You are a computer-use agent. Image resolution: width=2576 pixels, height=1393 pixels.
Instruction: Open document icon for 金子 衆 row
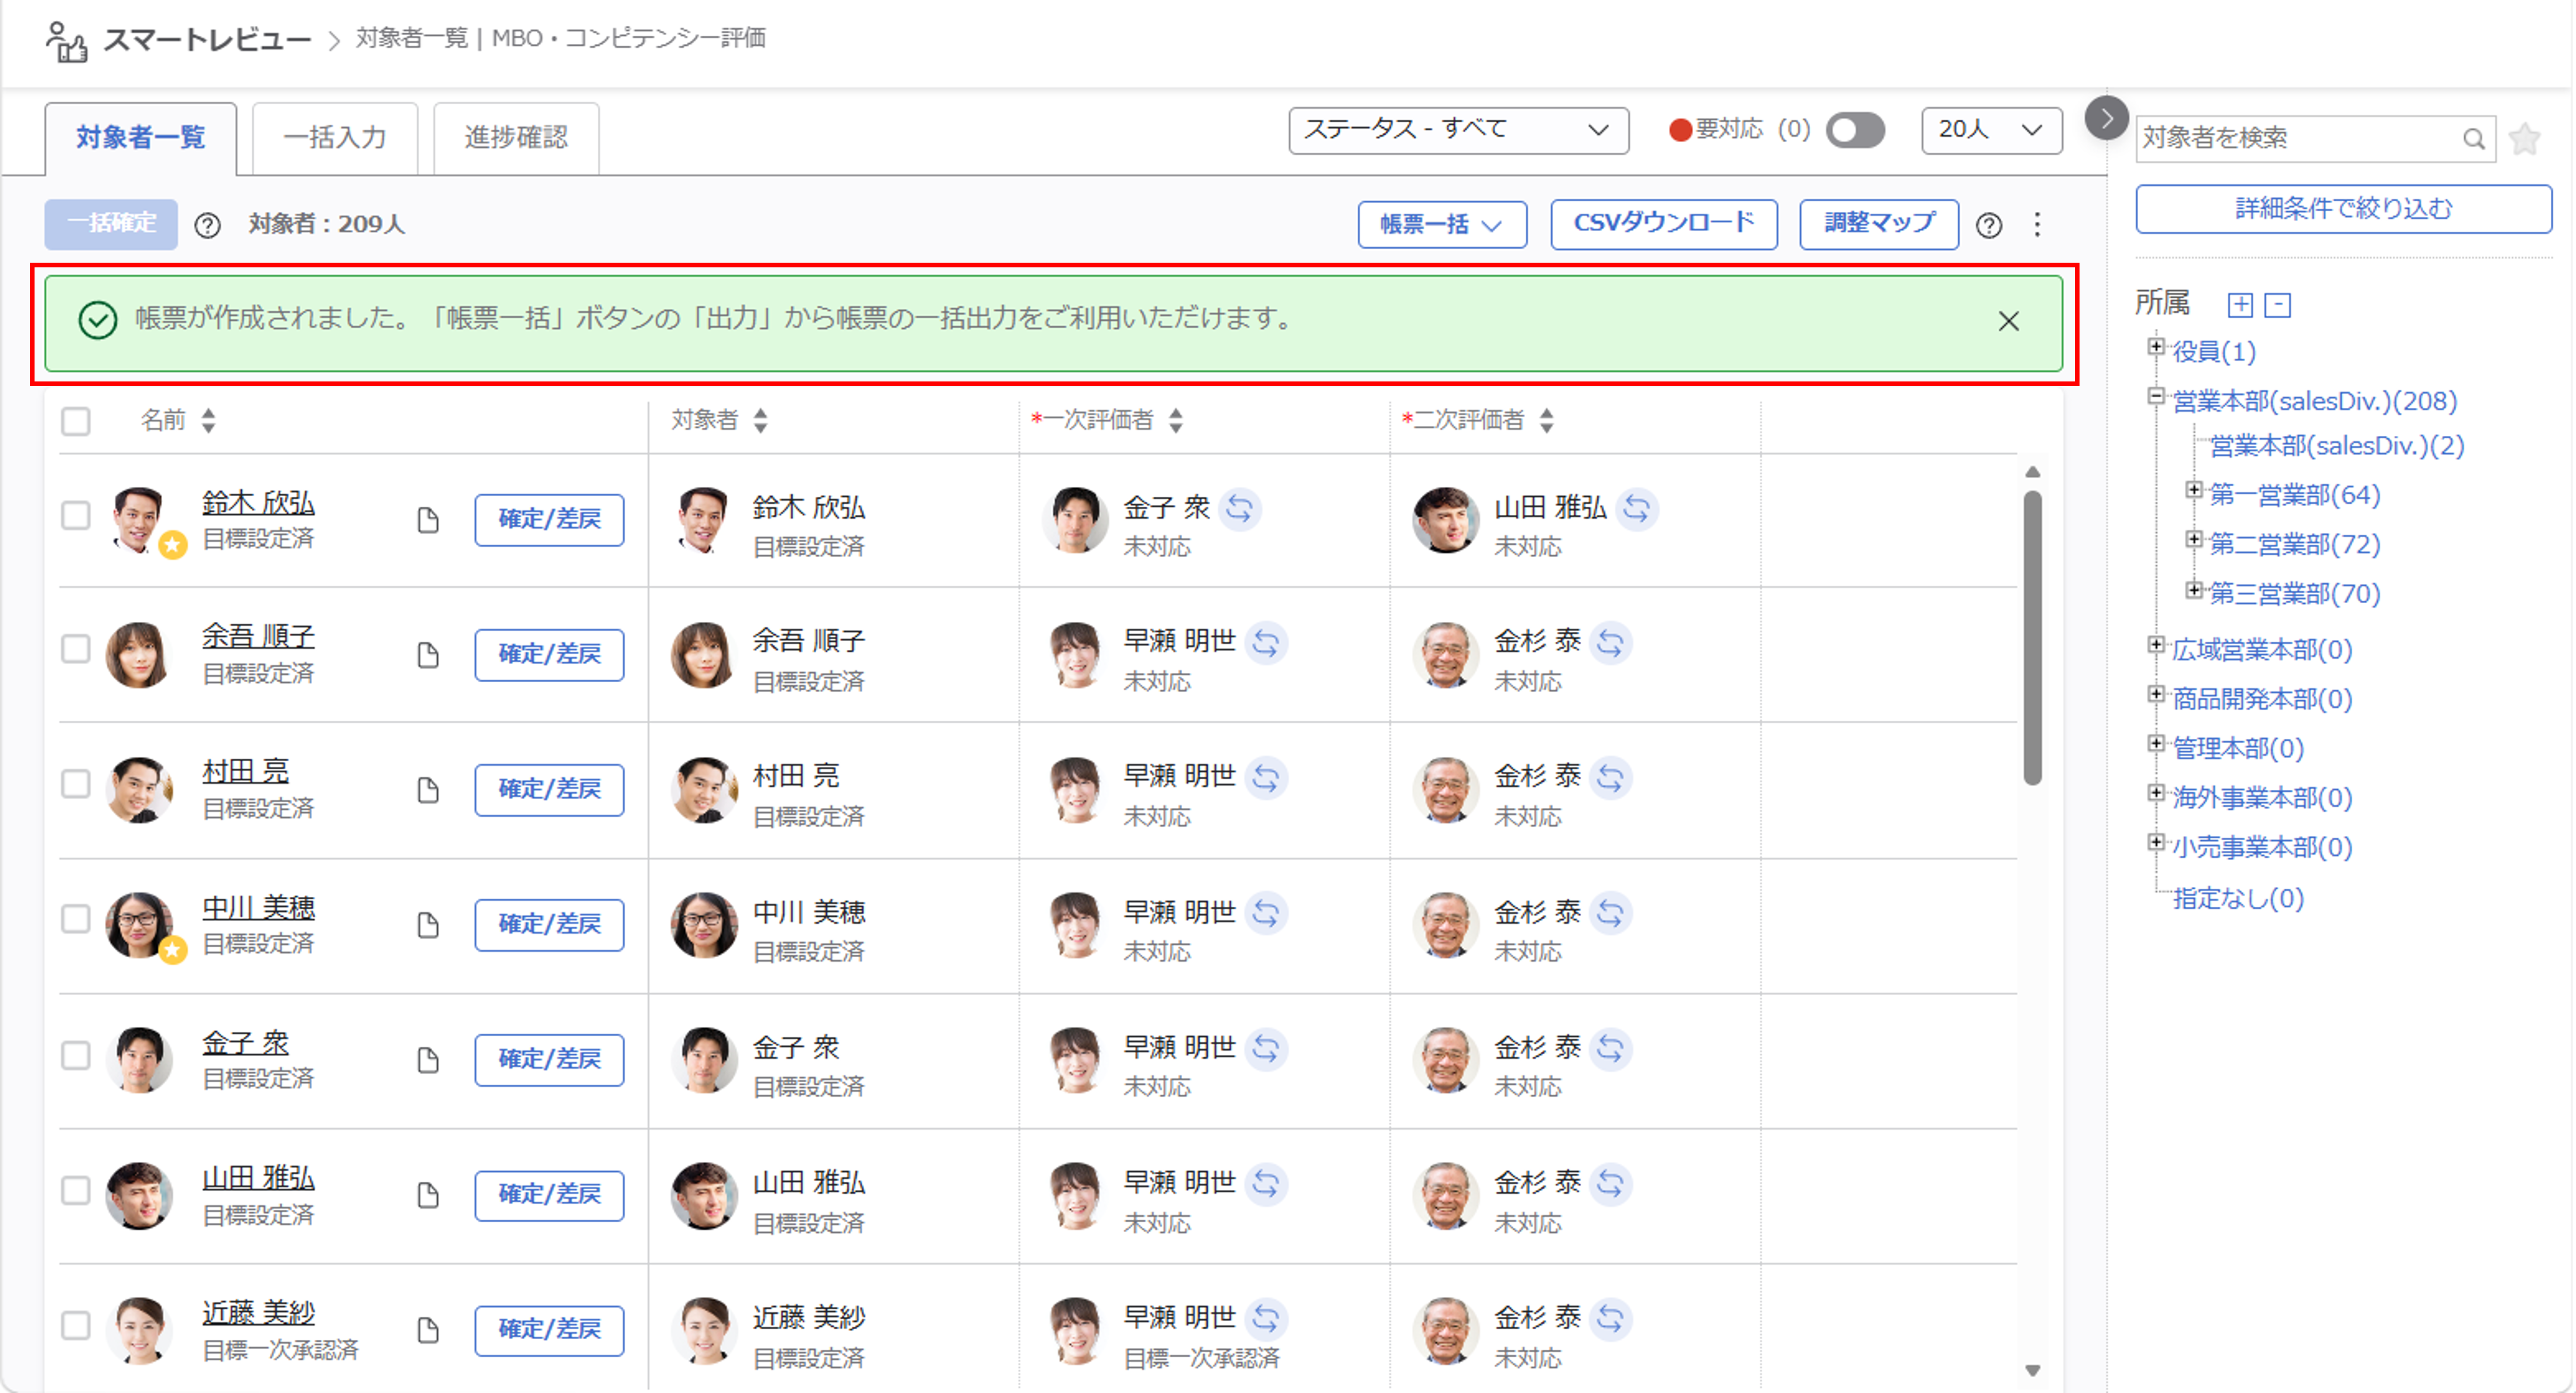pyautogui.click(x=428, y=1060)
